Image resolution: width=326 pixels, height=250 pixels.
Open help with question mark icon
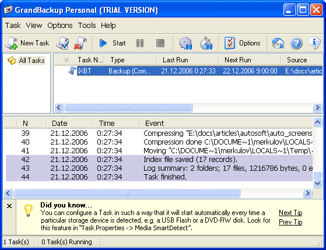tap(296, 43)
